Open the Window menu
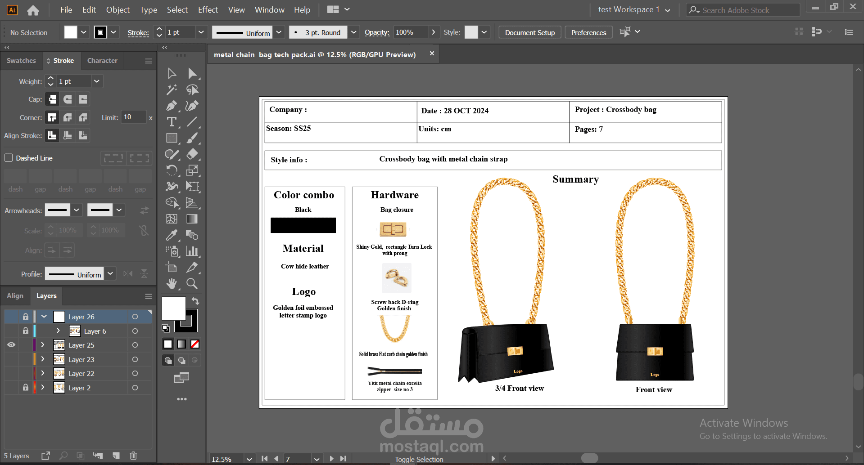 pyautogui.click(x=270, y=9)
